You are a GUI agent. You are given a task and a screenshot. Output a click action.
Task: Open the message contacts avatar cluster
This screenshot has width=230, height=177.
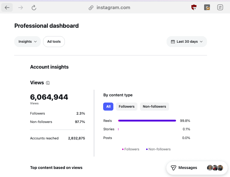[x=215, y=168]
